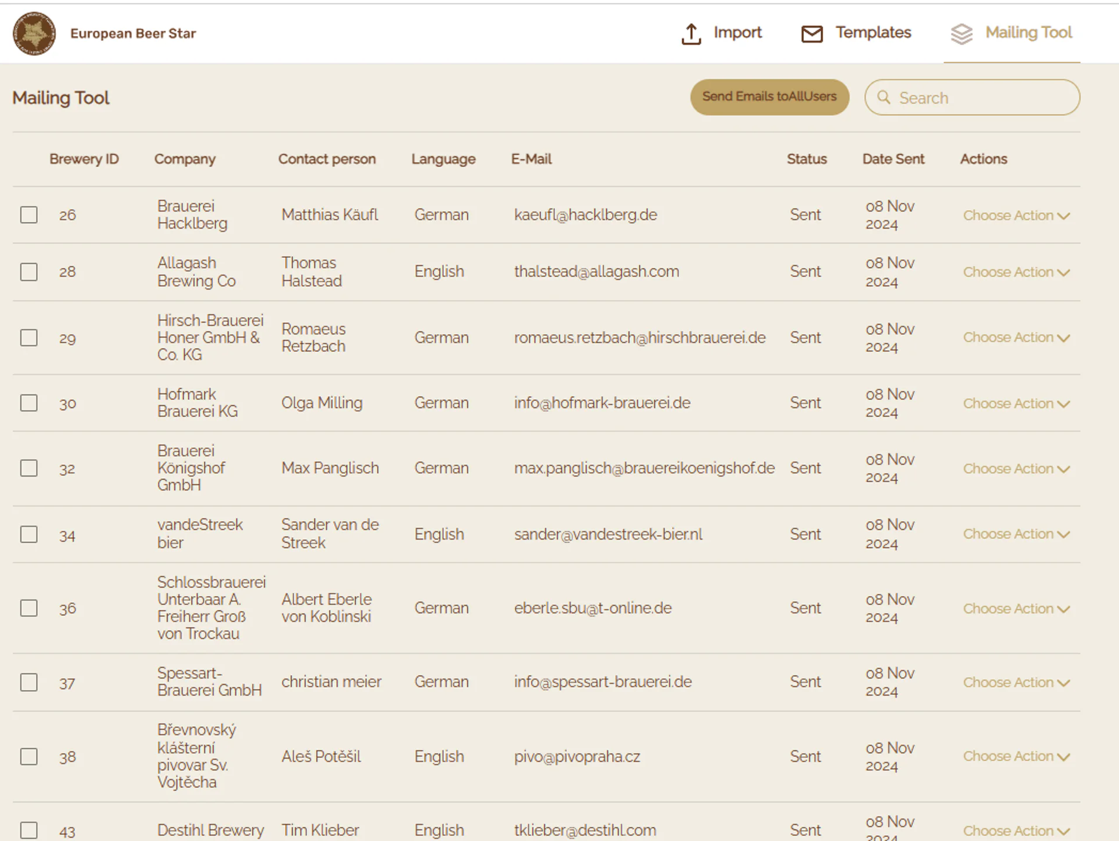Open Choose Action for Hofmark Brauerei KG
The height and width of the screenshot is (841, 1119).
click(x=1016, y=404)
